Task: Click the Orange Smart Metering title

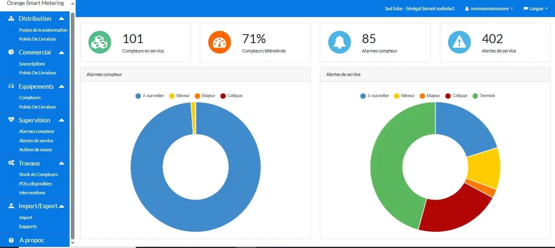Action: pyautogui.click(x=35, y=3)
